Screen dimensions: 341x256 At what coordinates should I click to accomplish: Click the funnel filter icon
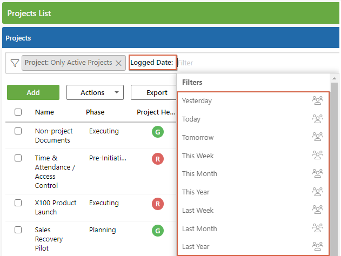(15, 63)
